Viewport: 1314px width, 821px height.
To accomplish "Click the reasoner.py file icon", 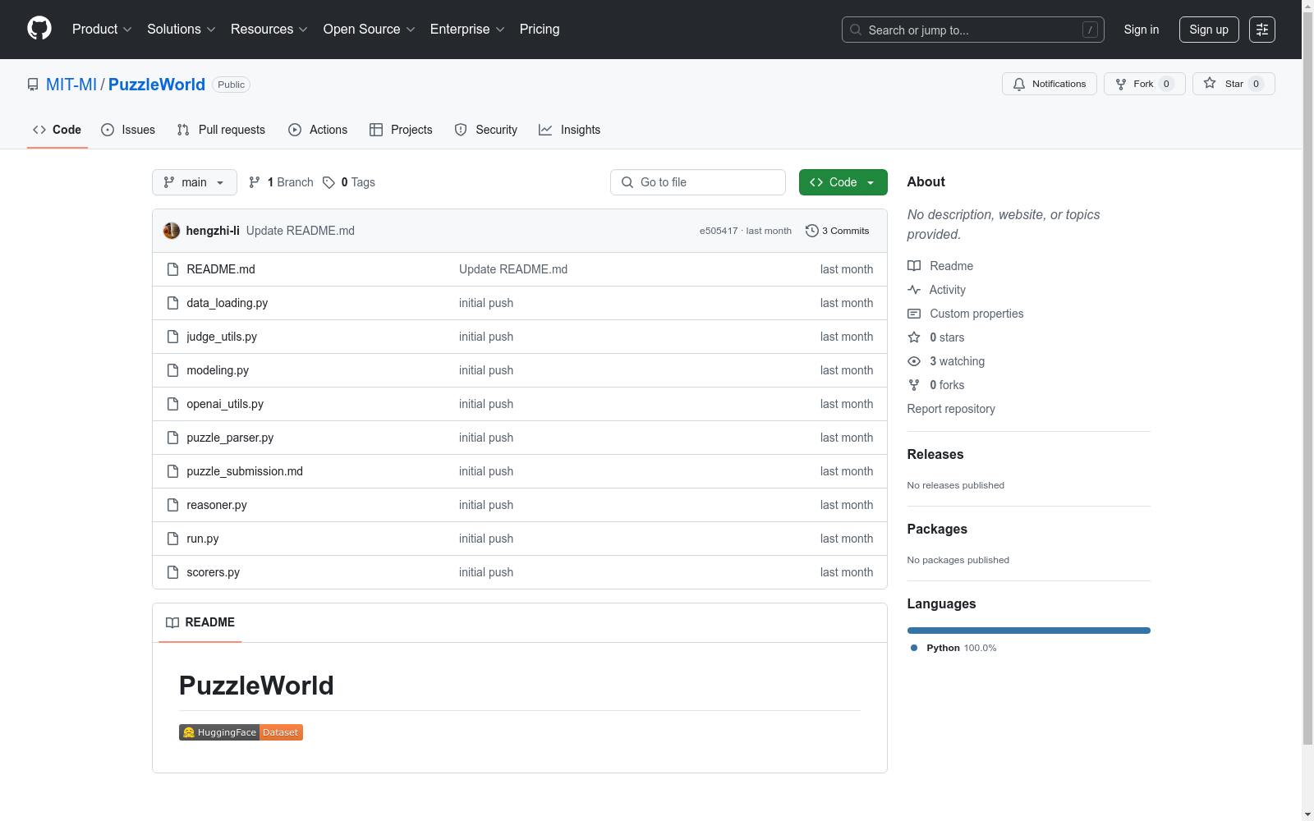I will pyautogui.click(x=172, y=505).
